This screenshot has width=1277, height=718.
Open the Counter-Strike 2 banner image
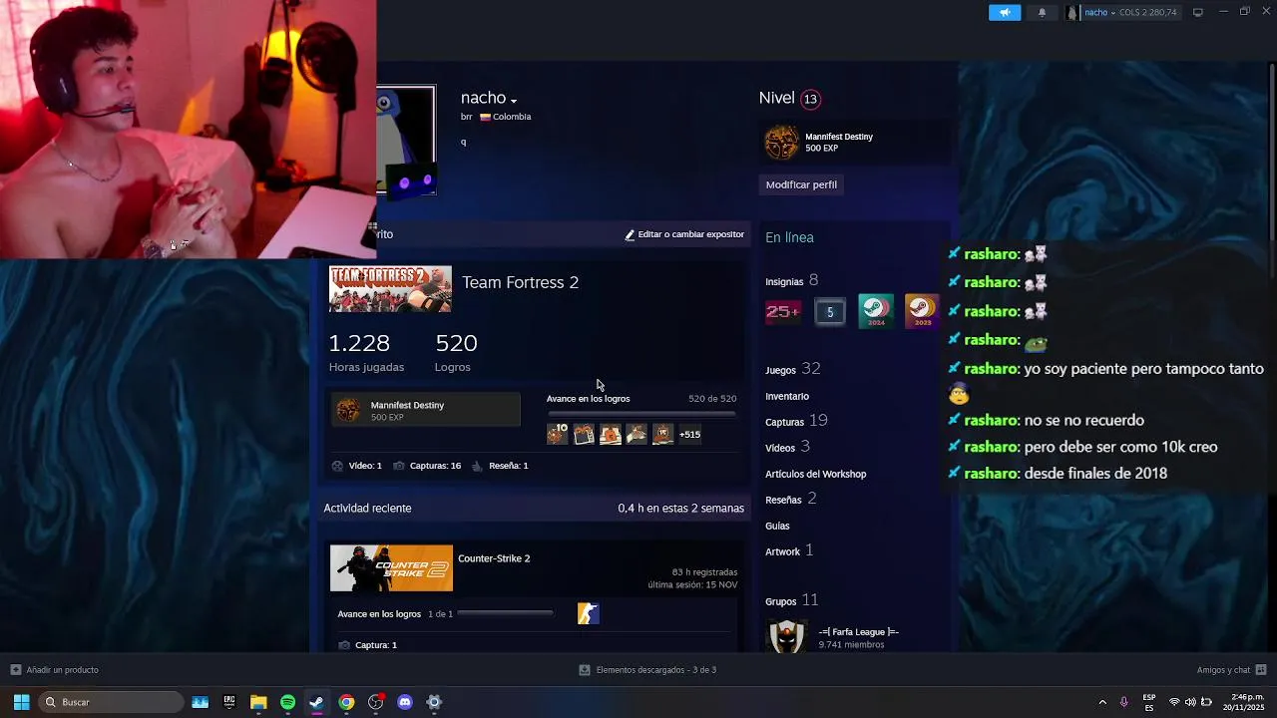click(x=391, y=568)
